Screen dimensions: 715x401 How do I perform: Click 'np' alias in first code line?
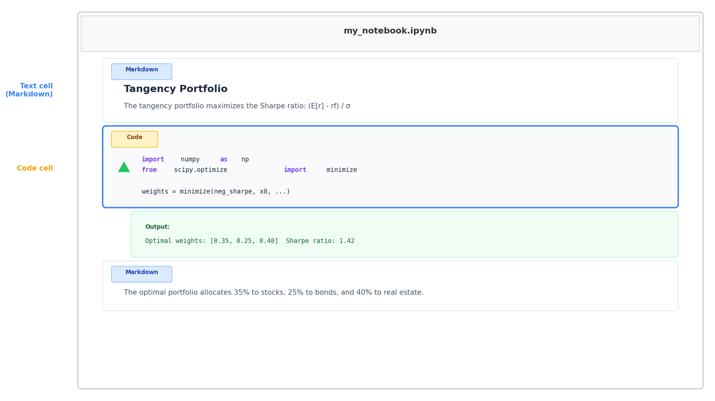tap(245, 159)
